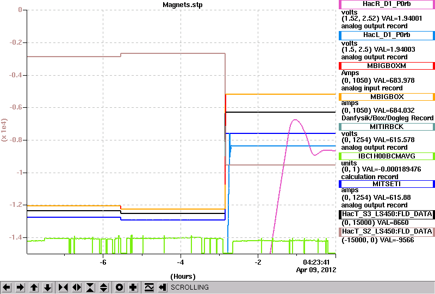Click the plus icon in the toolbar
Image resolution: width=435 pixels, height=294 pixels.
click(133, 287)
